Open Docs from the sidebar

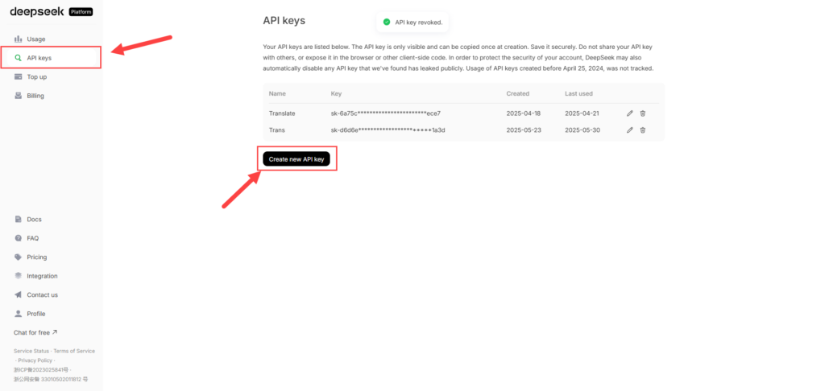34,219
